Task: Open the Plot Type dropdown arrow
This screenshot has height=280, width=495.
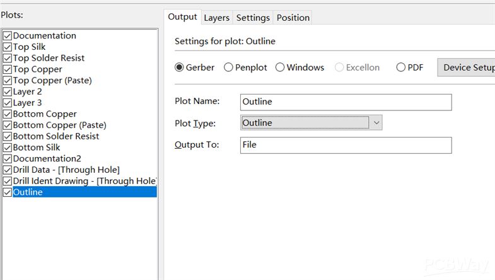Action: 376,123
